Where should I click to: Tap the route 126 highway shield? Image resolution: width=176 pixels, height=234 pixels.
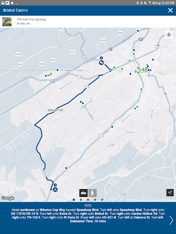coord(87,87)
